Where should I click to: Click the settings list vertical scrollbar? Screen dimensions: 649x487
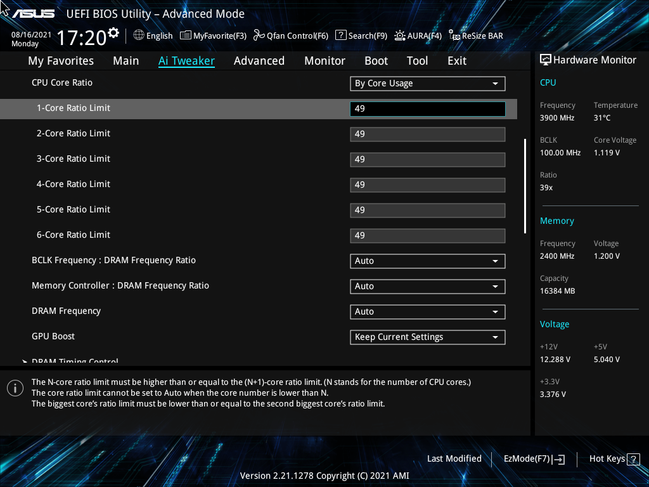pyautogui.click(x=525, y=186)
